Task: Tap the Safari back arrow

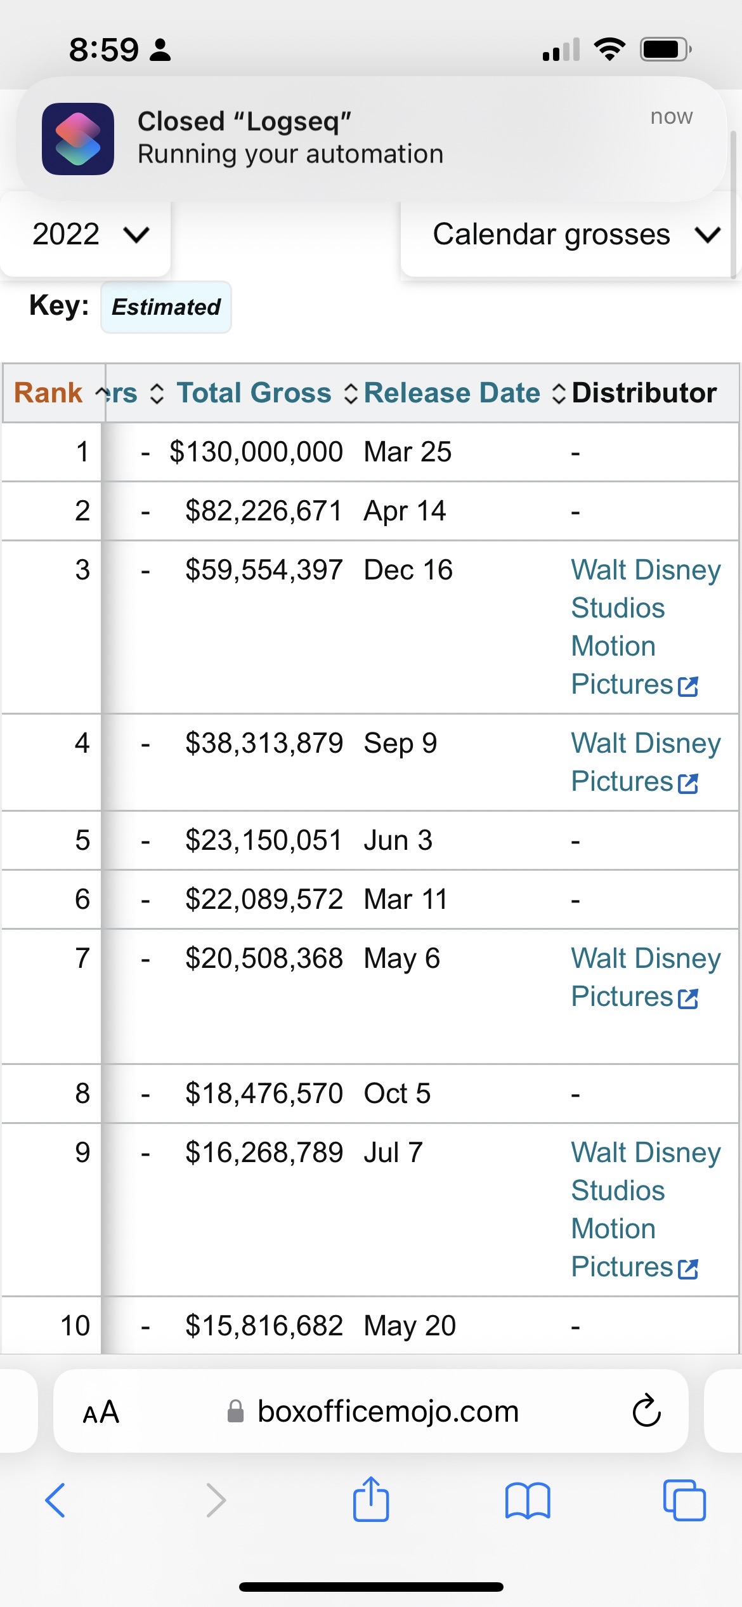Action: coord(56,1500)
